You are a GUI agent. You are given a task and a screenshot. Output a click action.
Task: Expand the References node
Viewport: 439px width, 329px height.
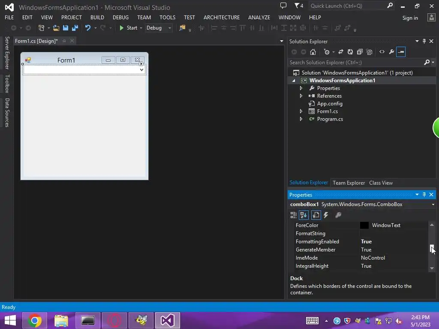(x=301, y=96)
